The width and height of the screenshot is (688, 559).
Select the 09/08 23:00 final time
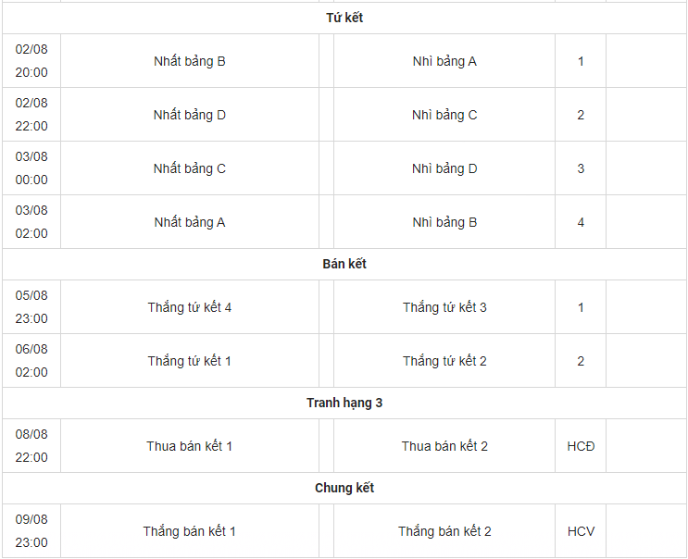point(31,531)
